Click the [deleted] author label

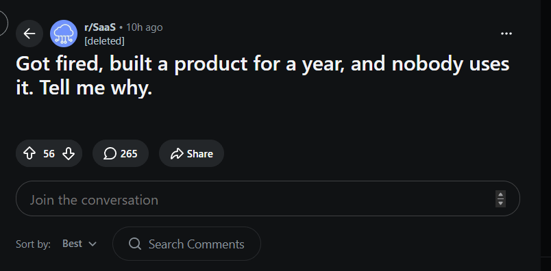(104, 41)
